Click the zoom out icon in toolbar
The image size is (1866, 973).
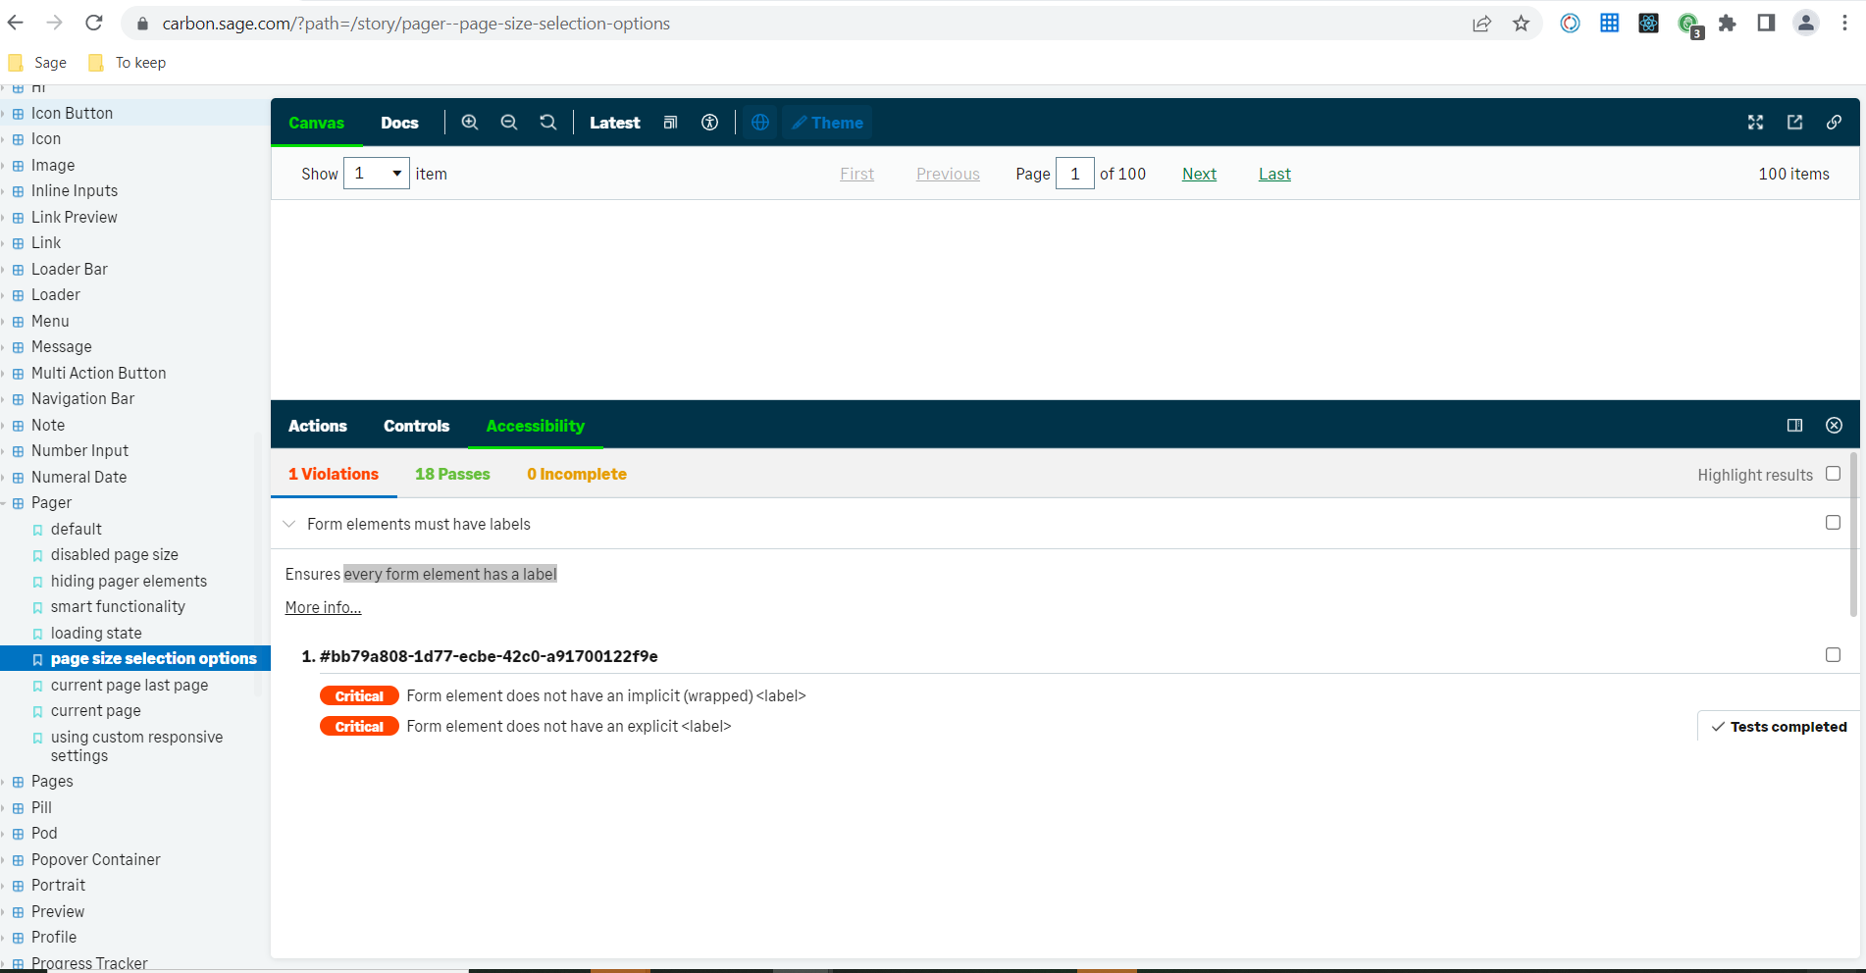[x=509, y=123]
